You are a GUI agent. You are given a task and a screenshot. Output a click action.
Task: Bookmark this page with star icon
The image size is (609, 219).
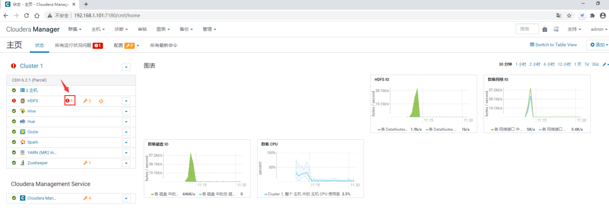569,15
